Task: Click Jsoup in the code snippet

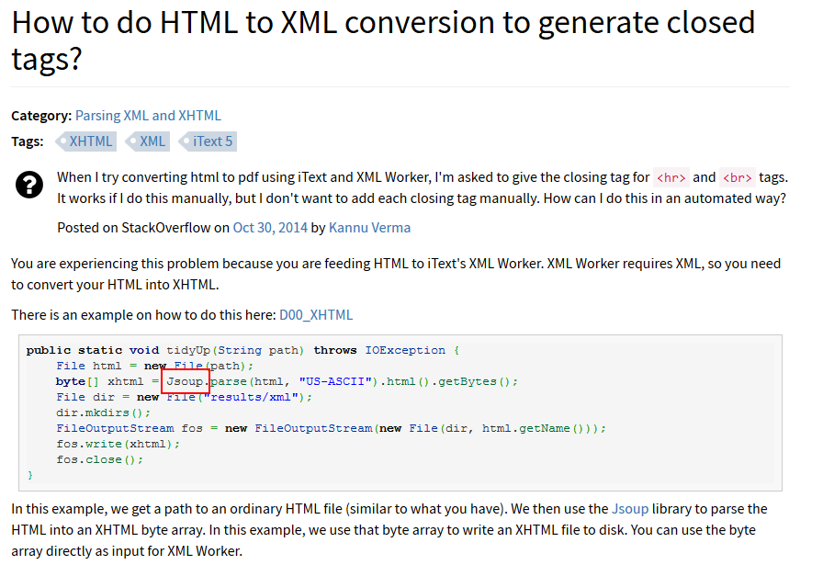Action: point(186,381)
